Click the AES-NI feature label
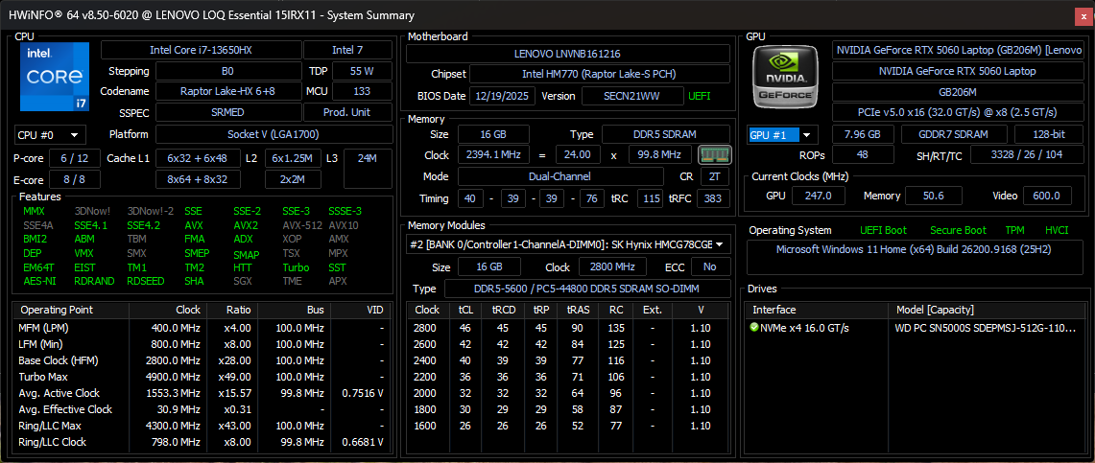The image size is (1095, 463). point(39,281)
